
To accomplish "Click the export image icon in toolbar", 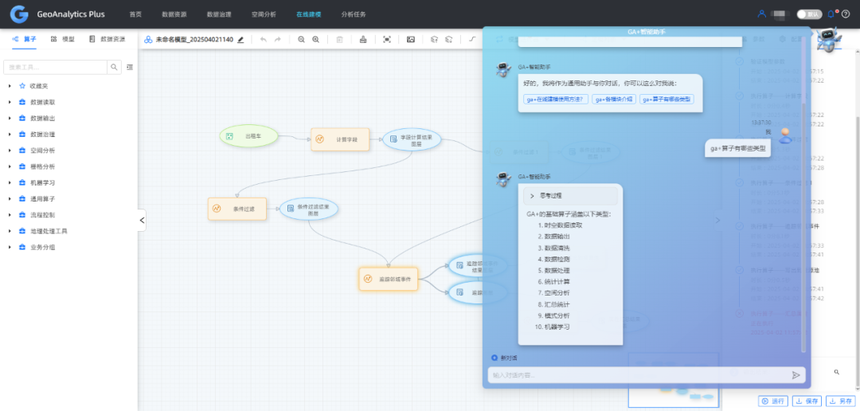I will coord(410,40).
